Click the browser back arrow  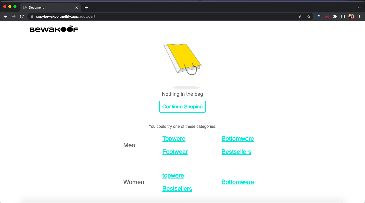[6, 16]
